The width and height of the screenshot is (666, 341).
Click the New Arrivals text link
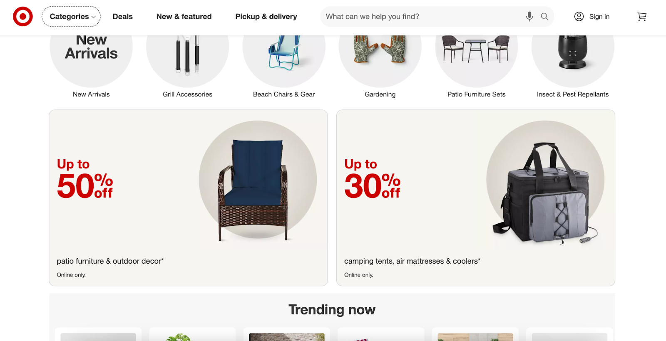point(91,94)
